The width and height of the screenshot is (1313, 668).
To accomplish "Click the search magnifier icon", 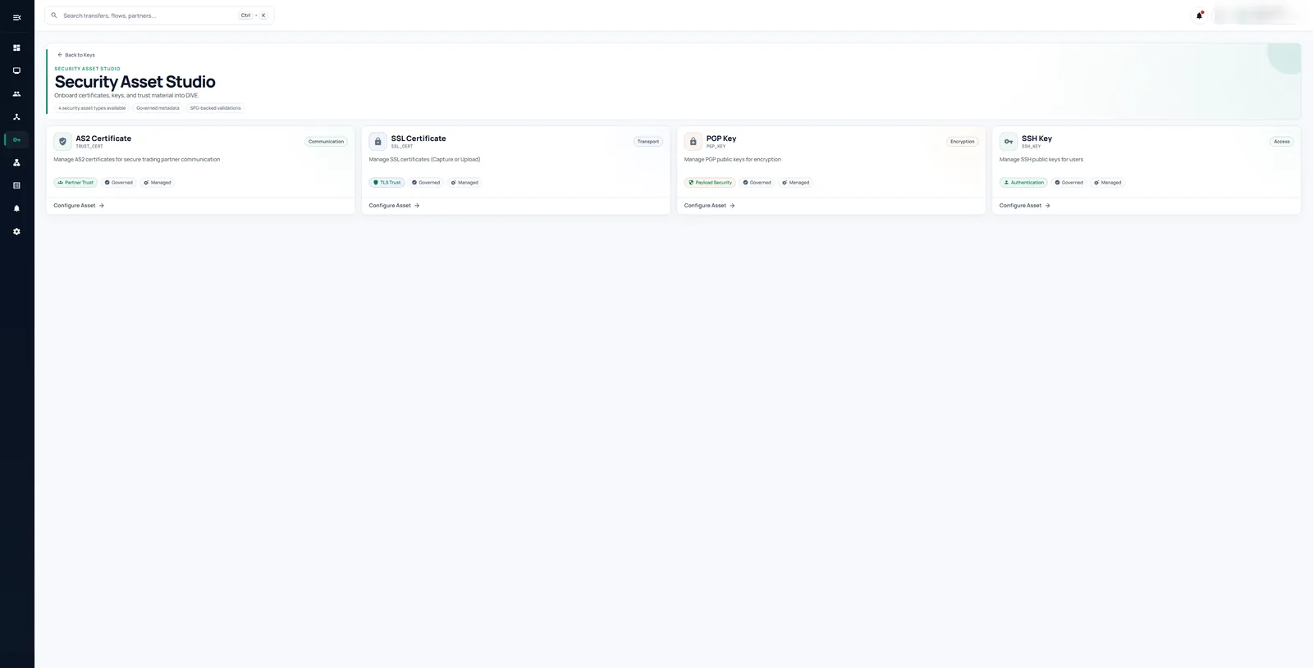I will (54, 16).
